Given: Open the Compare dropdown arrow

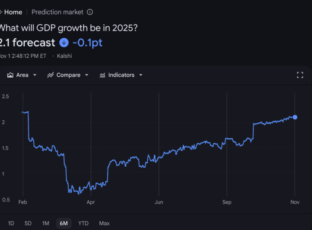Looking at the screenshot, I should click(x=87, y=75).
